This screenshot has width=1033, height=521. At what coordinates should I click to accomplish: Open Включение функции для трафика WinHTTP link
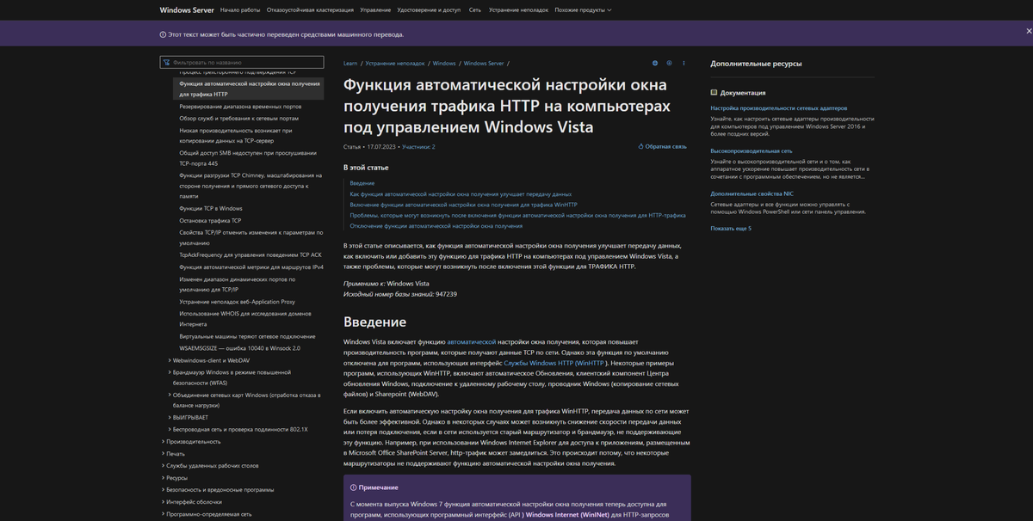(x=463, y=205)
